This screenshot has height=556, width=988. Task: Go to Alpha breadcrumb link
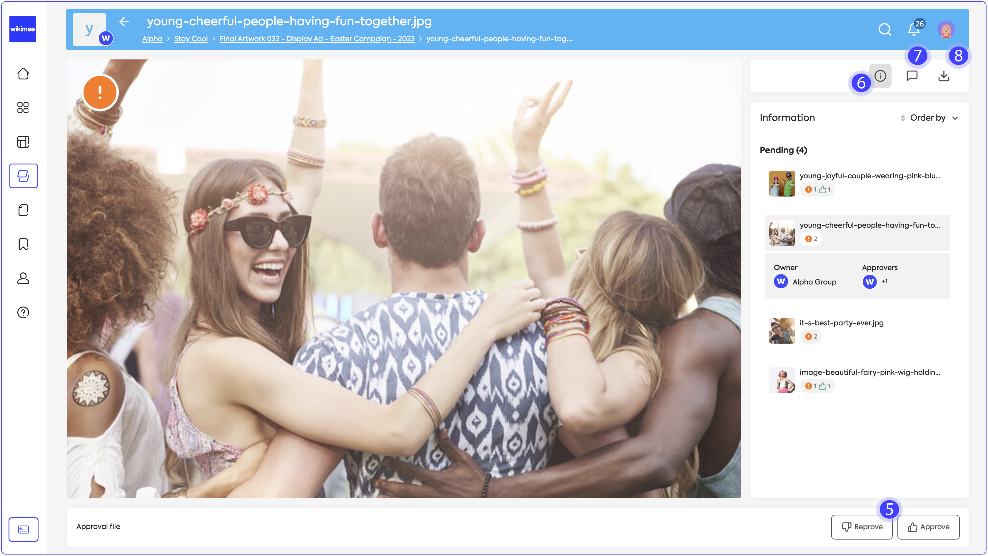152,39
